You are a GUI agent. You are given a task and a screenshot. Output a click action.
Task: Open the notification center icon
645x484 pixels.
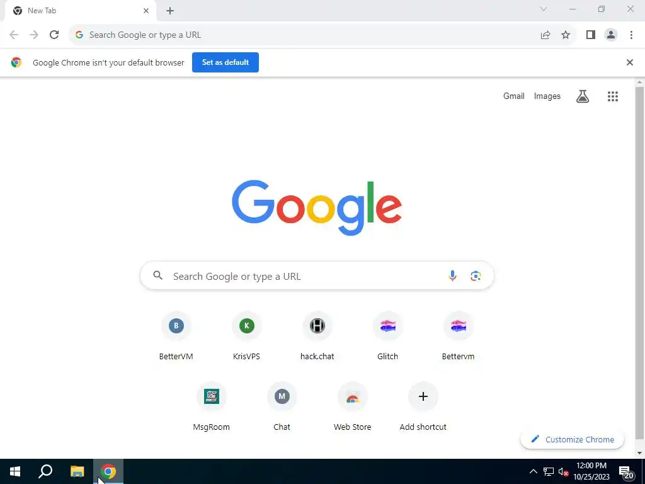coord(625,471)
